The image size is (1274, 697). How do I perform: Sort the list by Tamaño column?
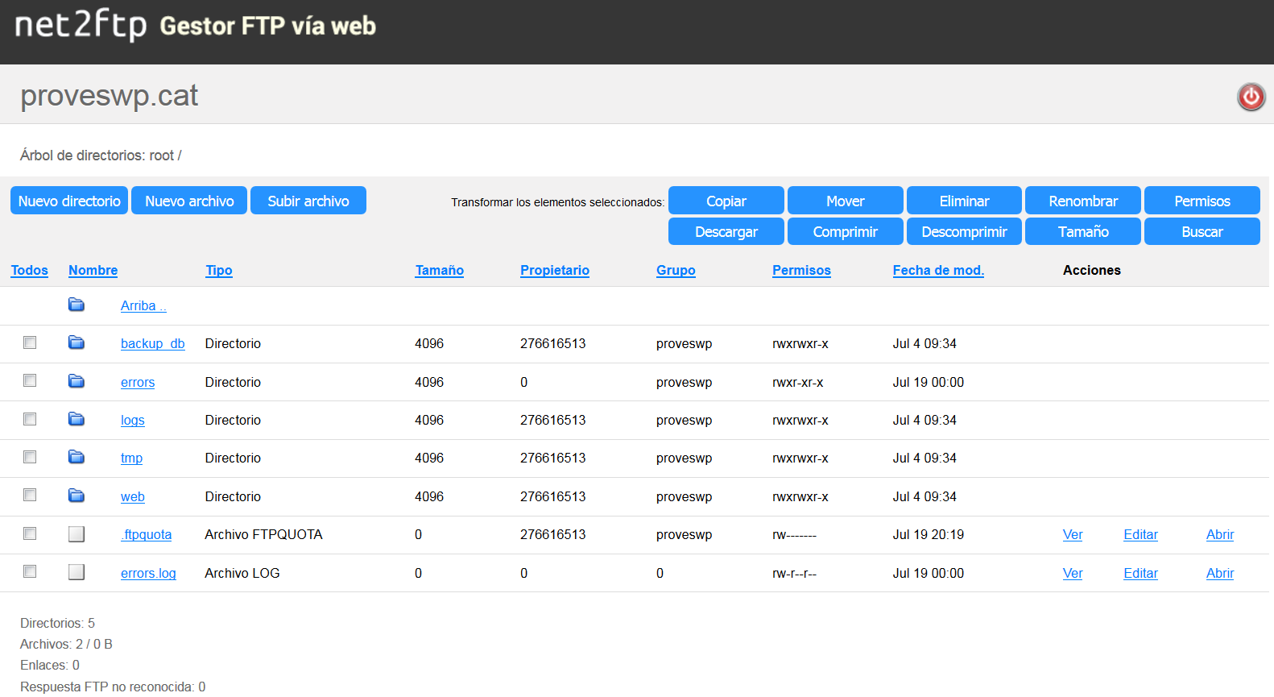(439, 271)
